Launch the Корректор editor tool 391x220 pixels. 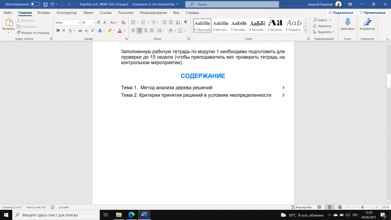(x=367, y=25)
